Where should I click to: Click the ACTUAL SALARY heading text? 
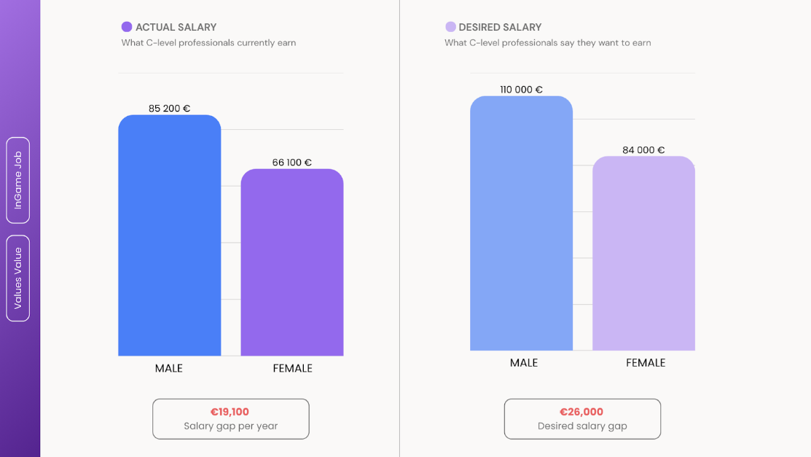click(176, 27)
